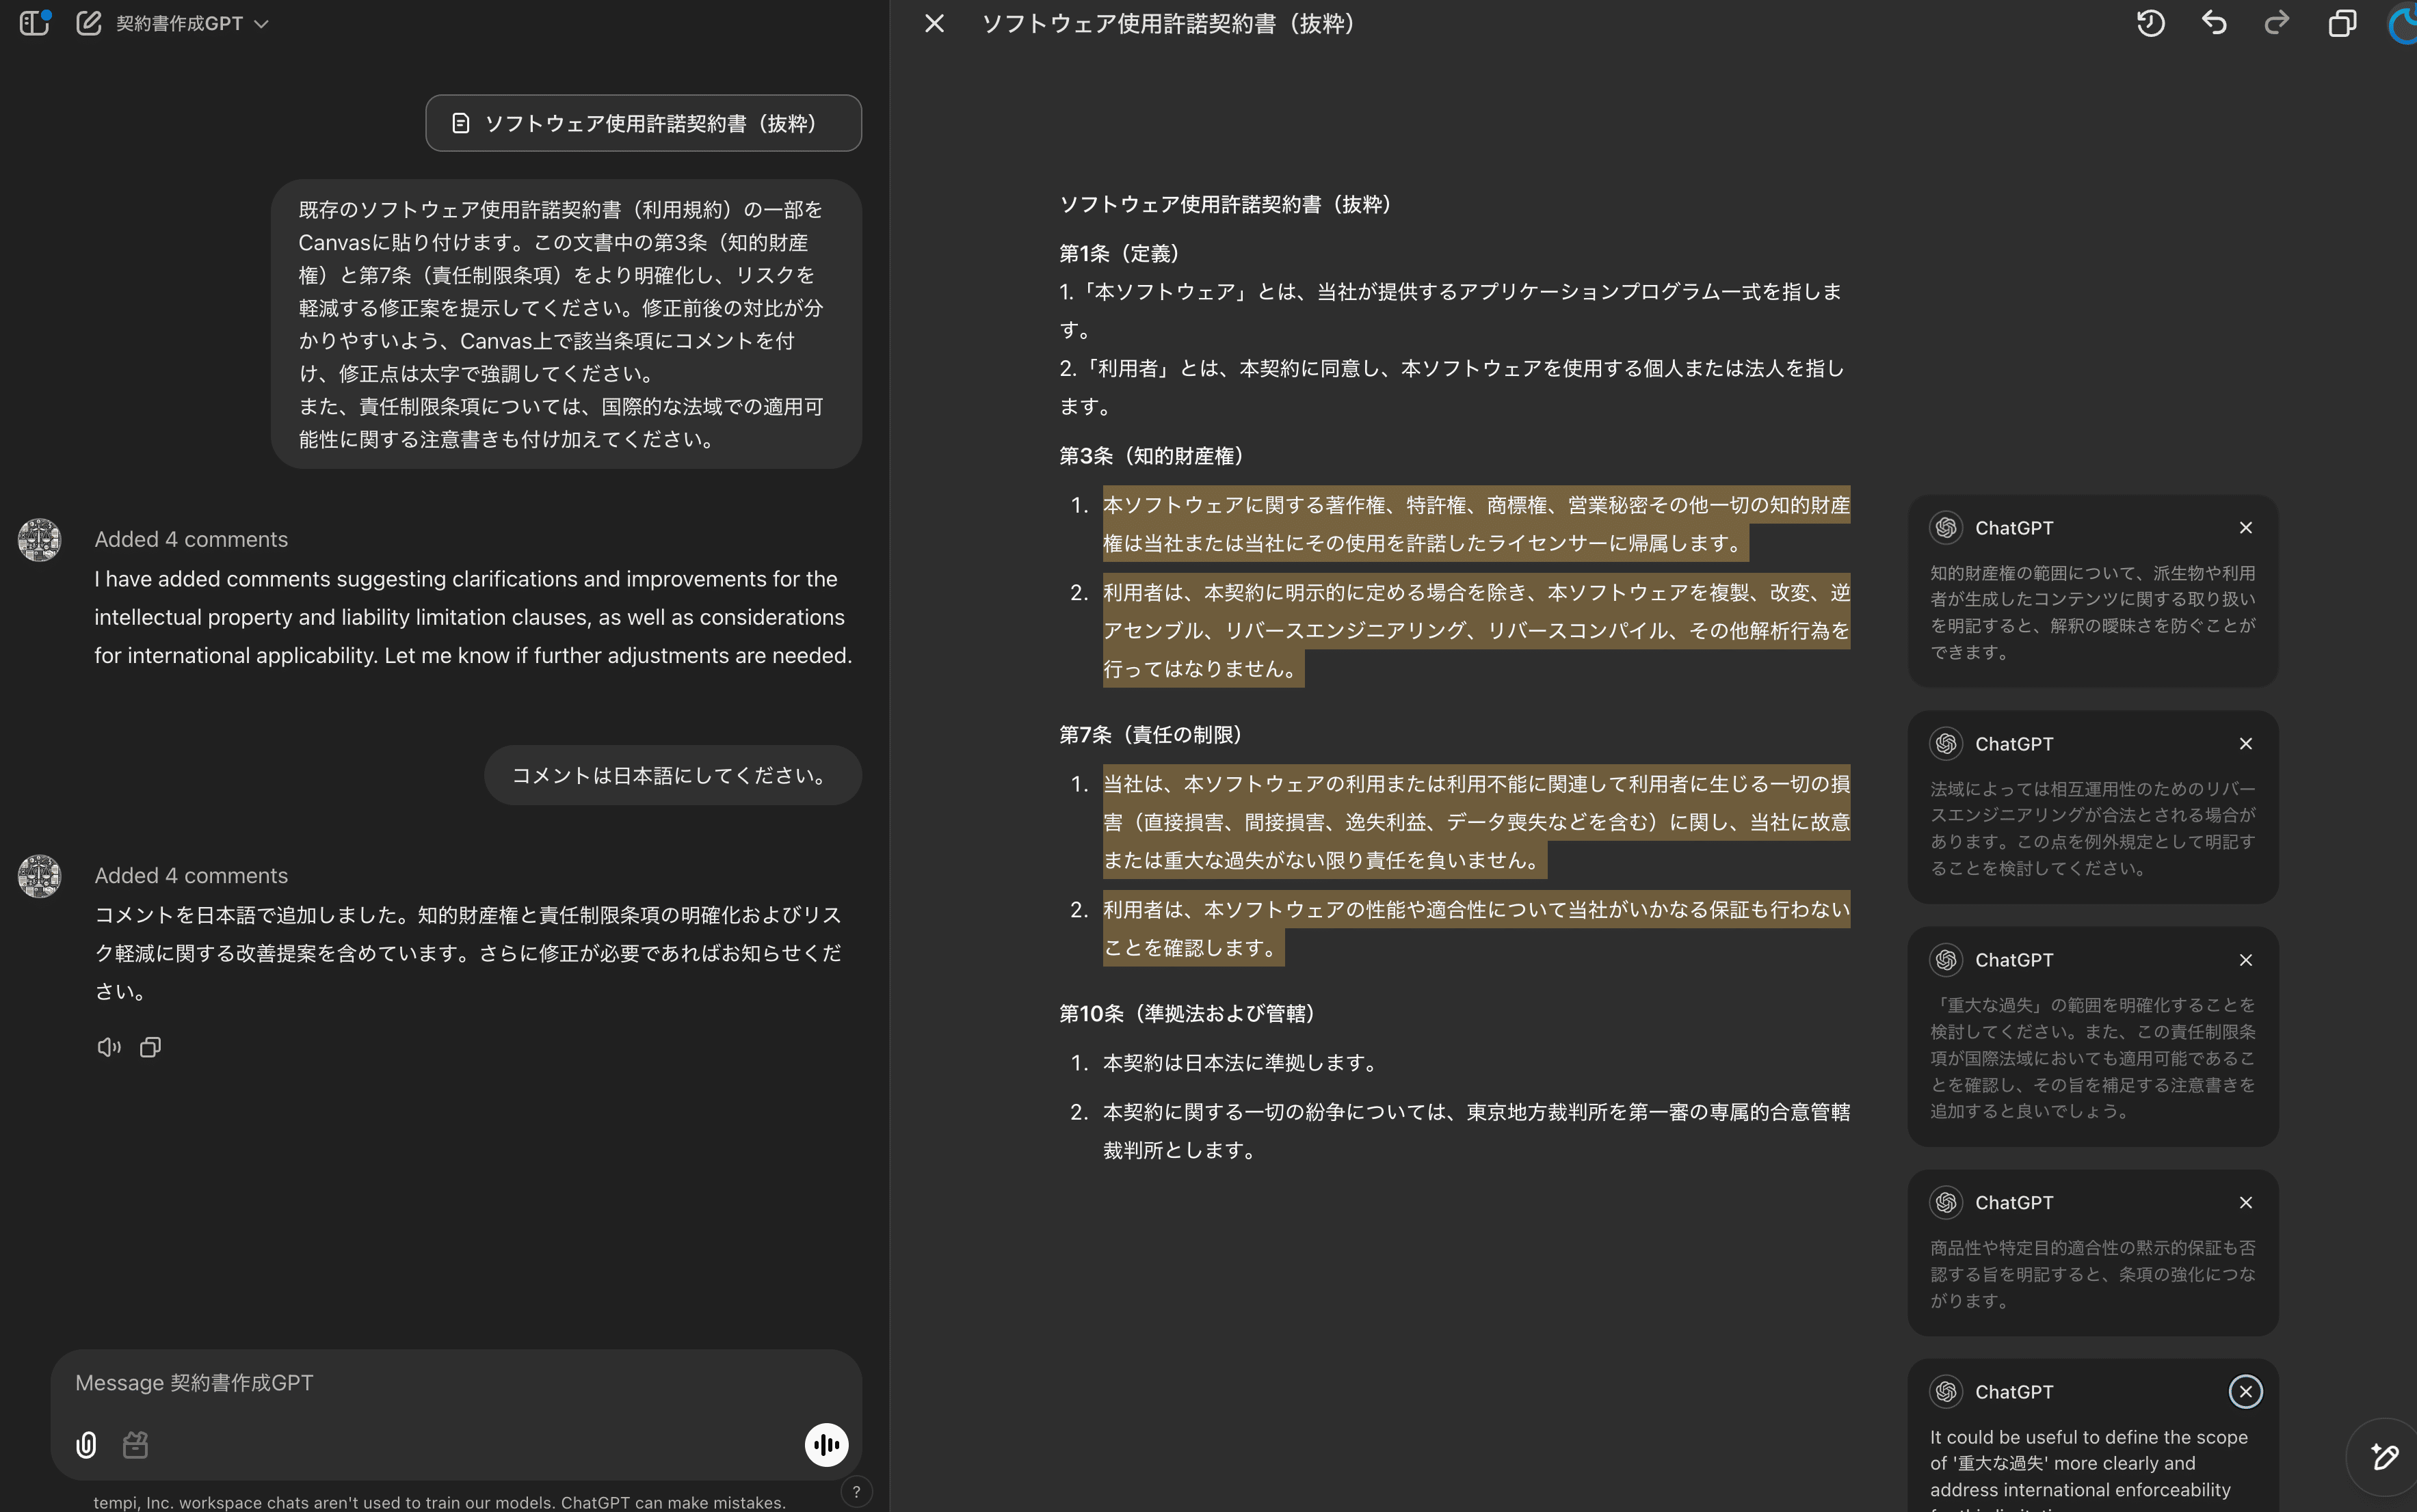Viewport: 2417px width, 1512px height.
Task: Close the 重大な過失 Japanese comment card
Action: point(2245,960)
